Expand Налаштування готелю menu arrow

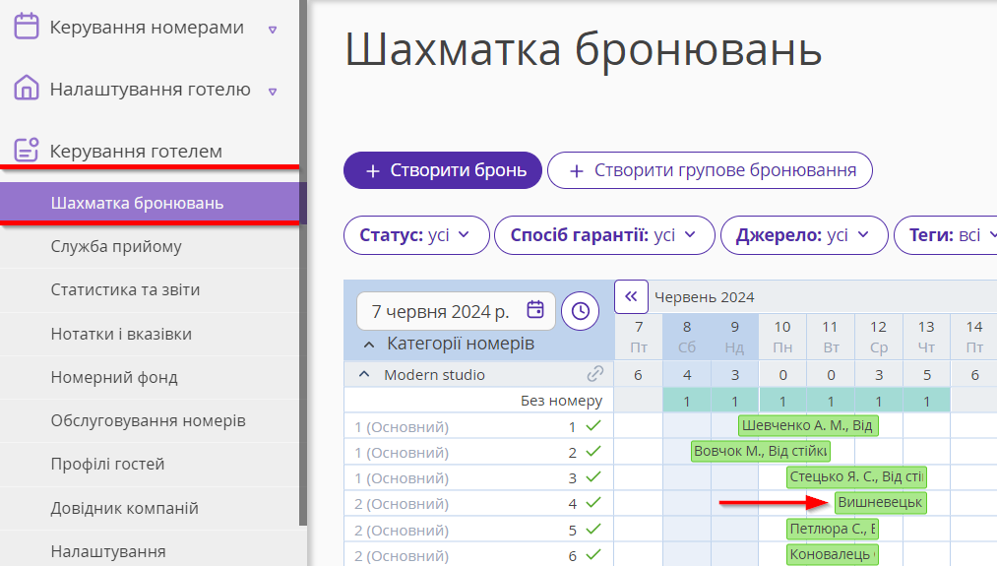pos(273,92)
